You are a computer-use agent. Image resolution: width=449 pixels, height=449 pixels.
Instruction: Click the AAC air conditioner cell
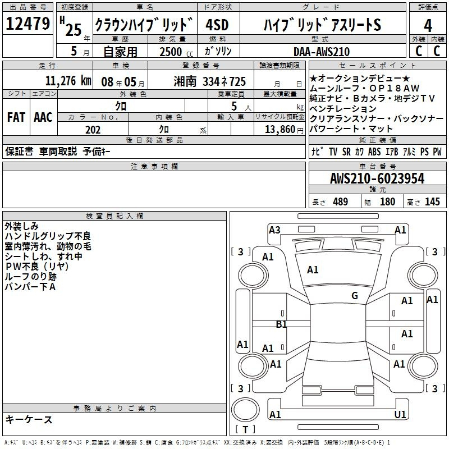pos(44,117)
